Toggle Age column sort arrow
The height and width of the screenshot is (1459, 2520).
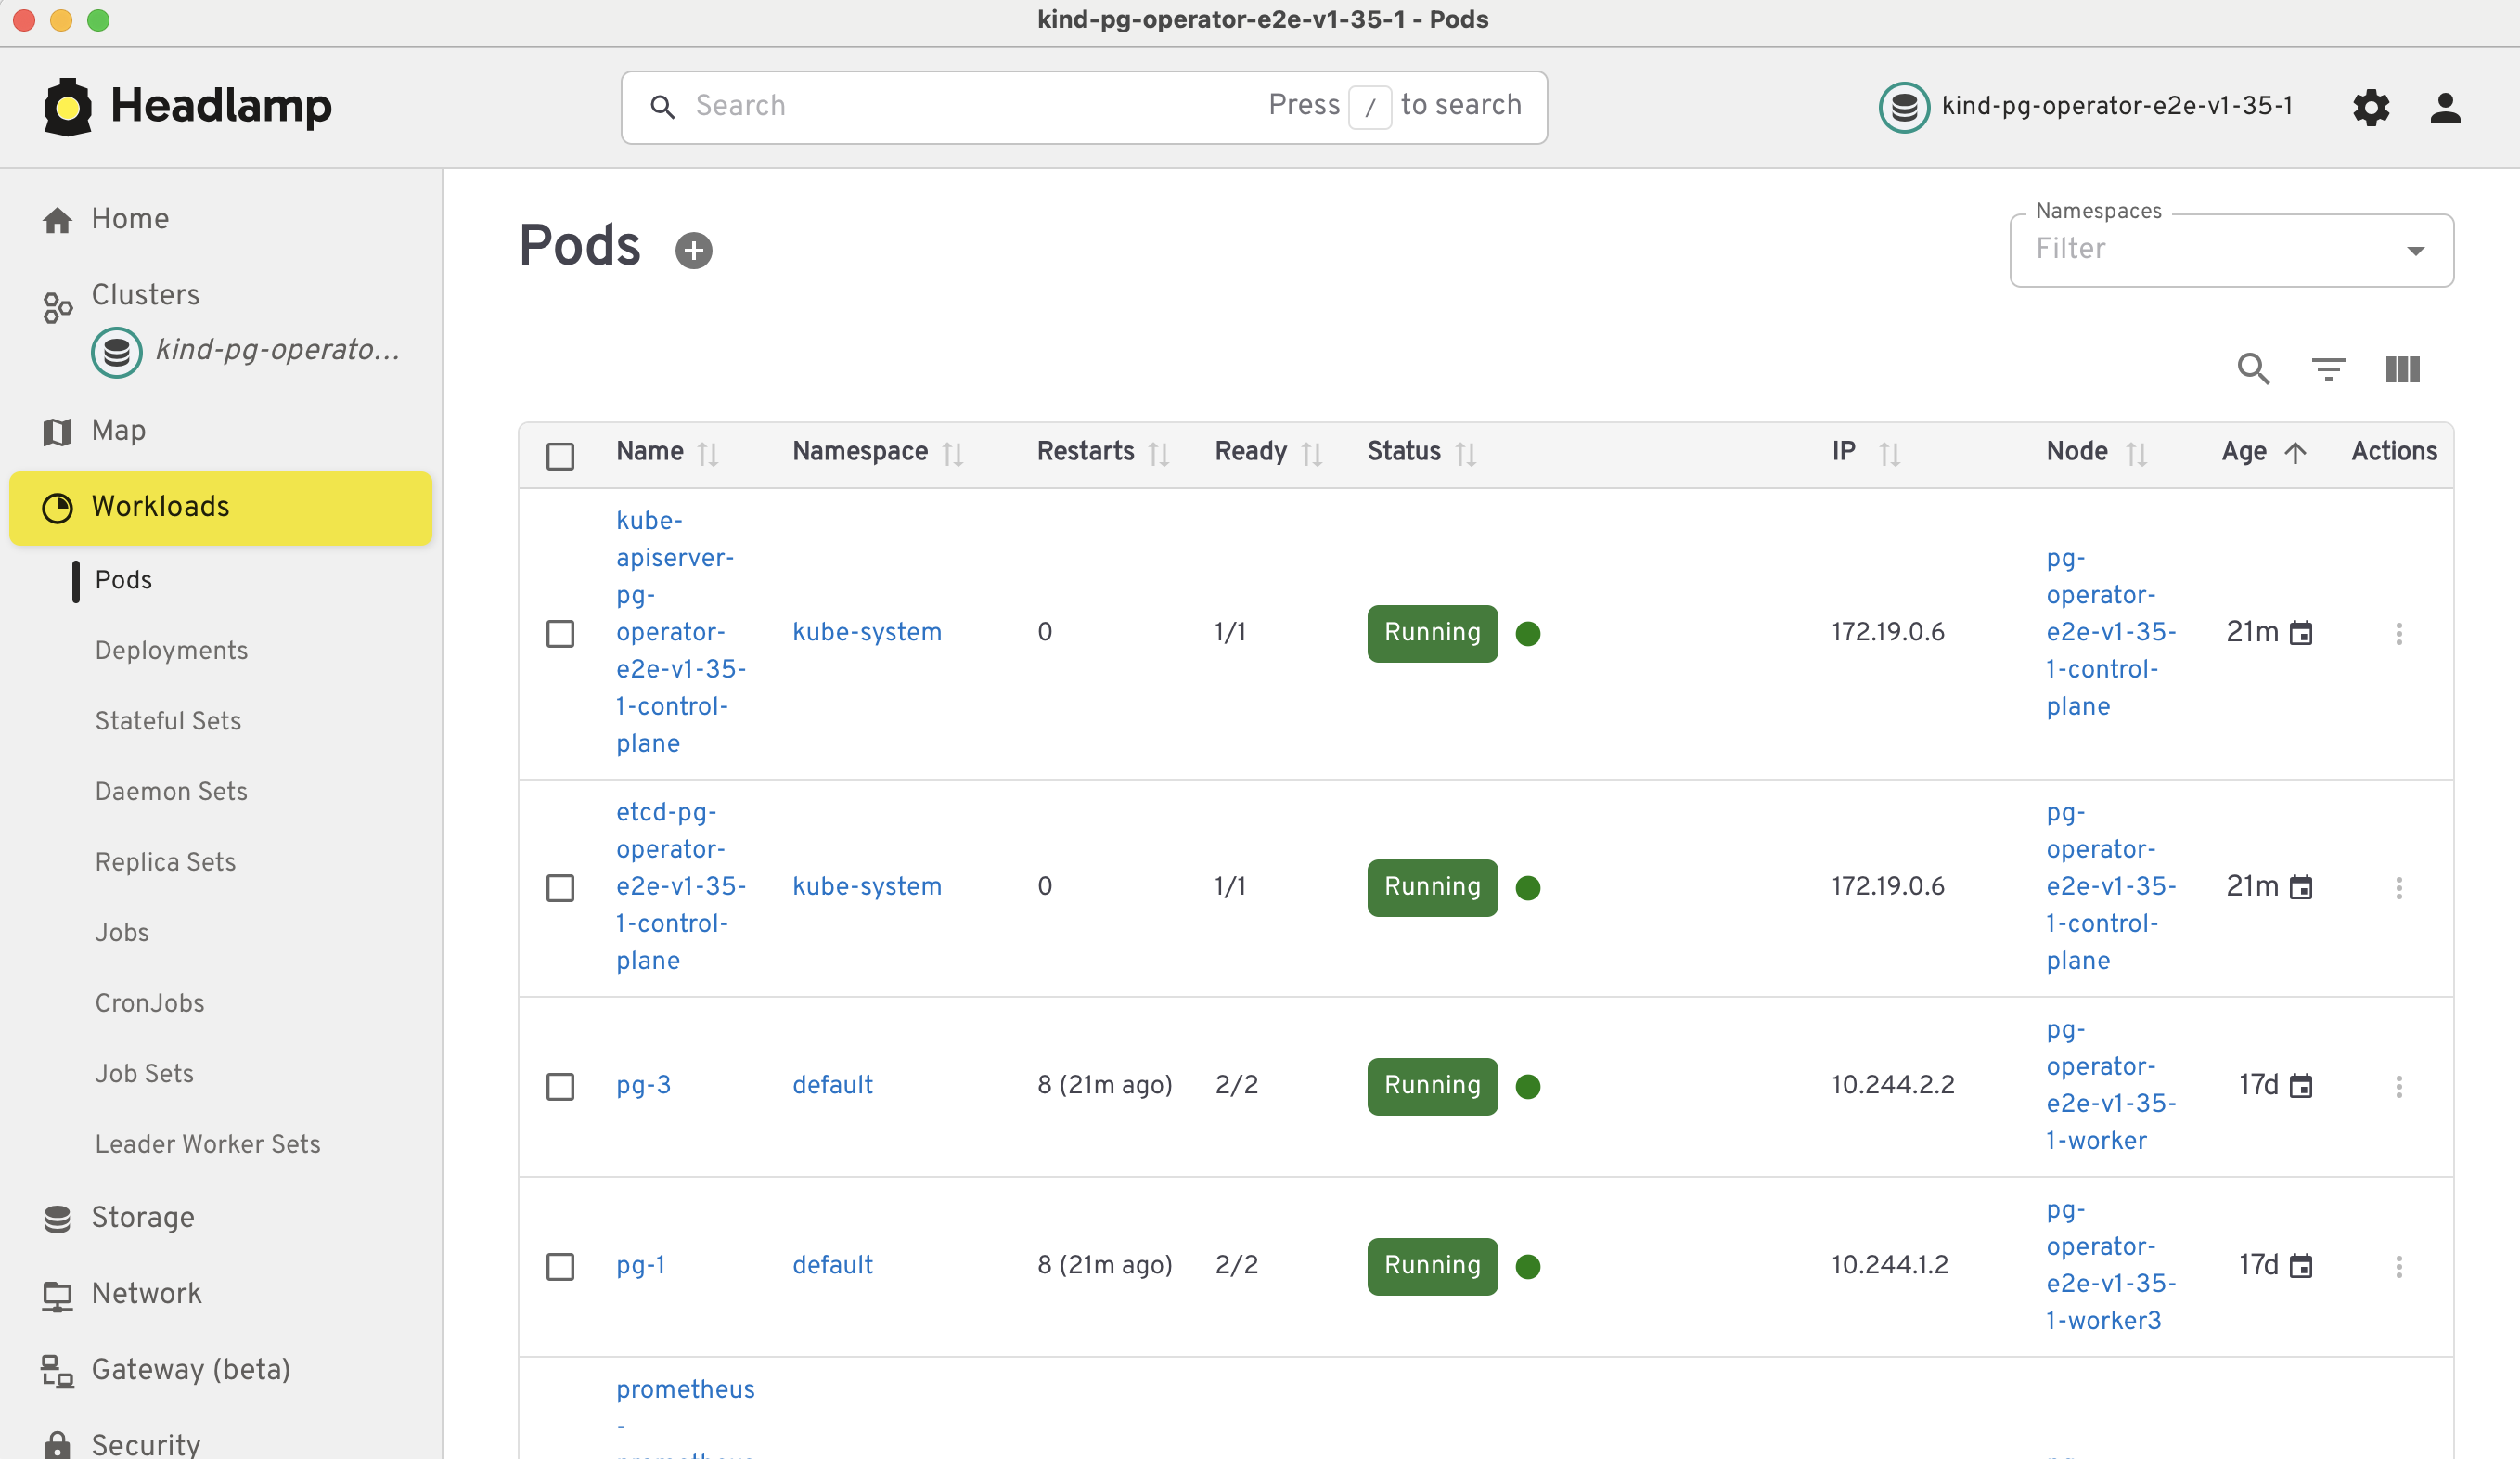(x=2295, y=453)
